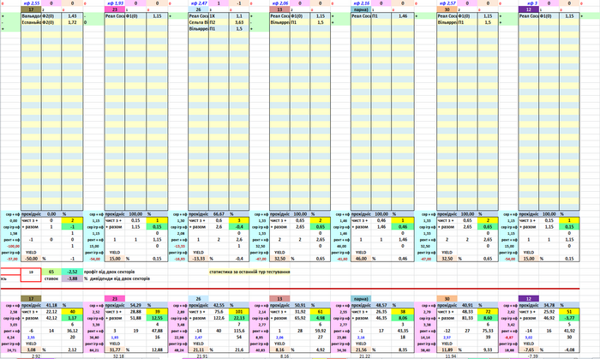Select the 'кф 2,16' header cell
This screenshot has height=359, width=600.
coord(361,3)
